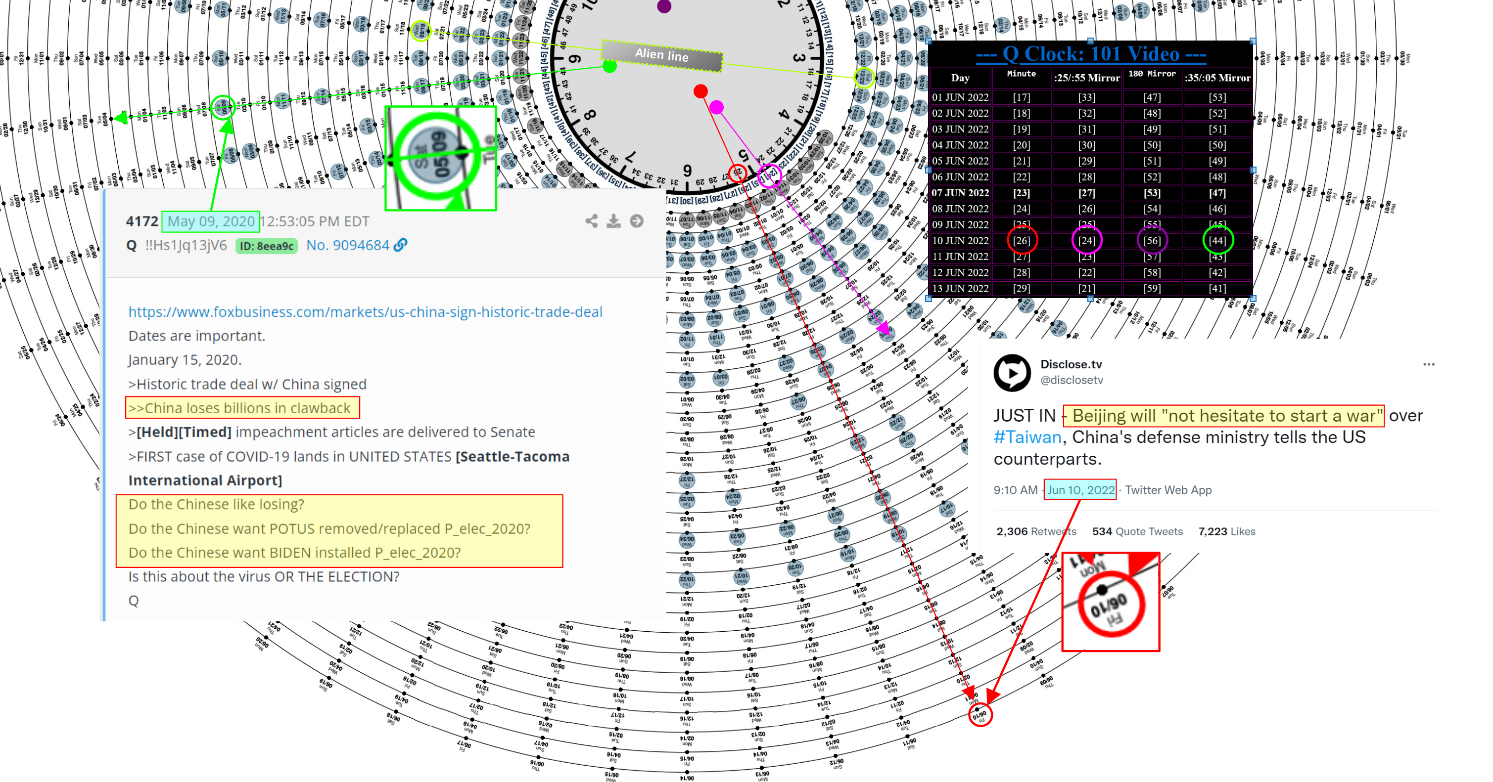1493x782 pixels.
Task: Click the :35/:05 Mirror column header
Action: [x=1217, y=78]
